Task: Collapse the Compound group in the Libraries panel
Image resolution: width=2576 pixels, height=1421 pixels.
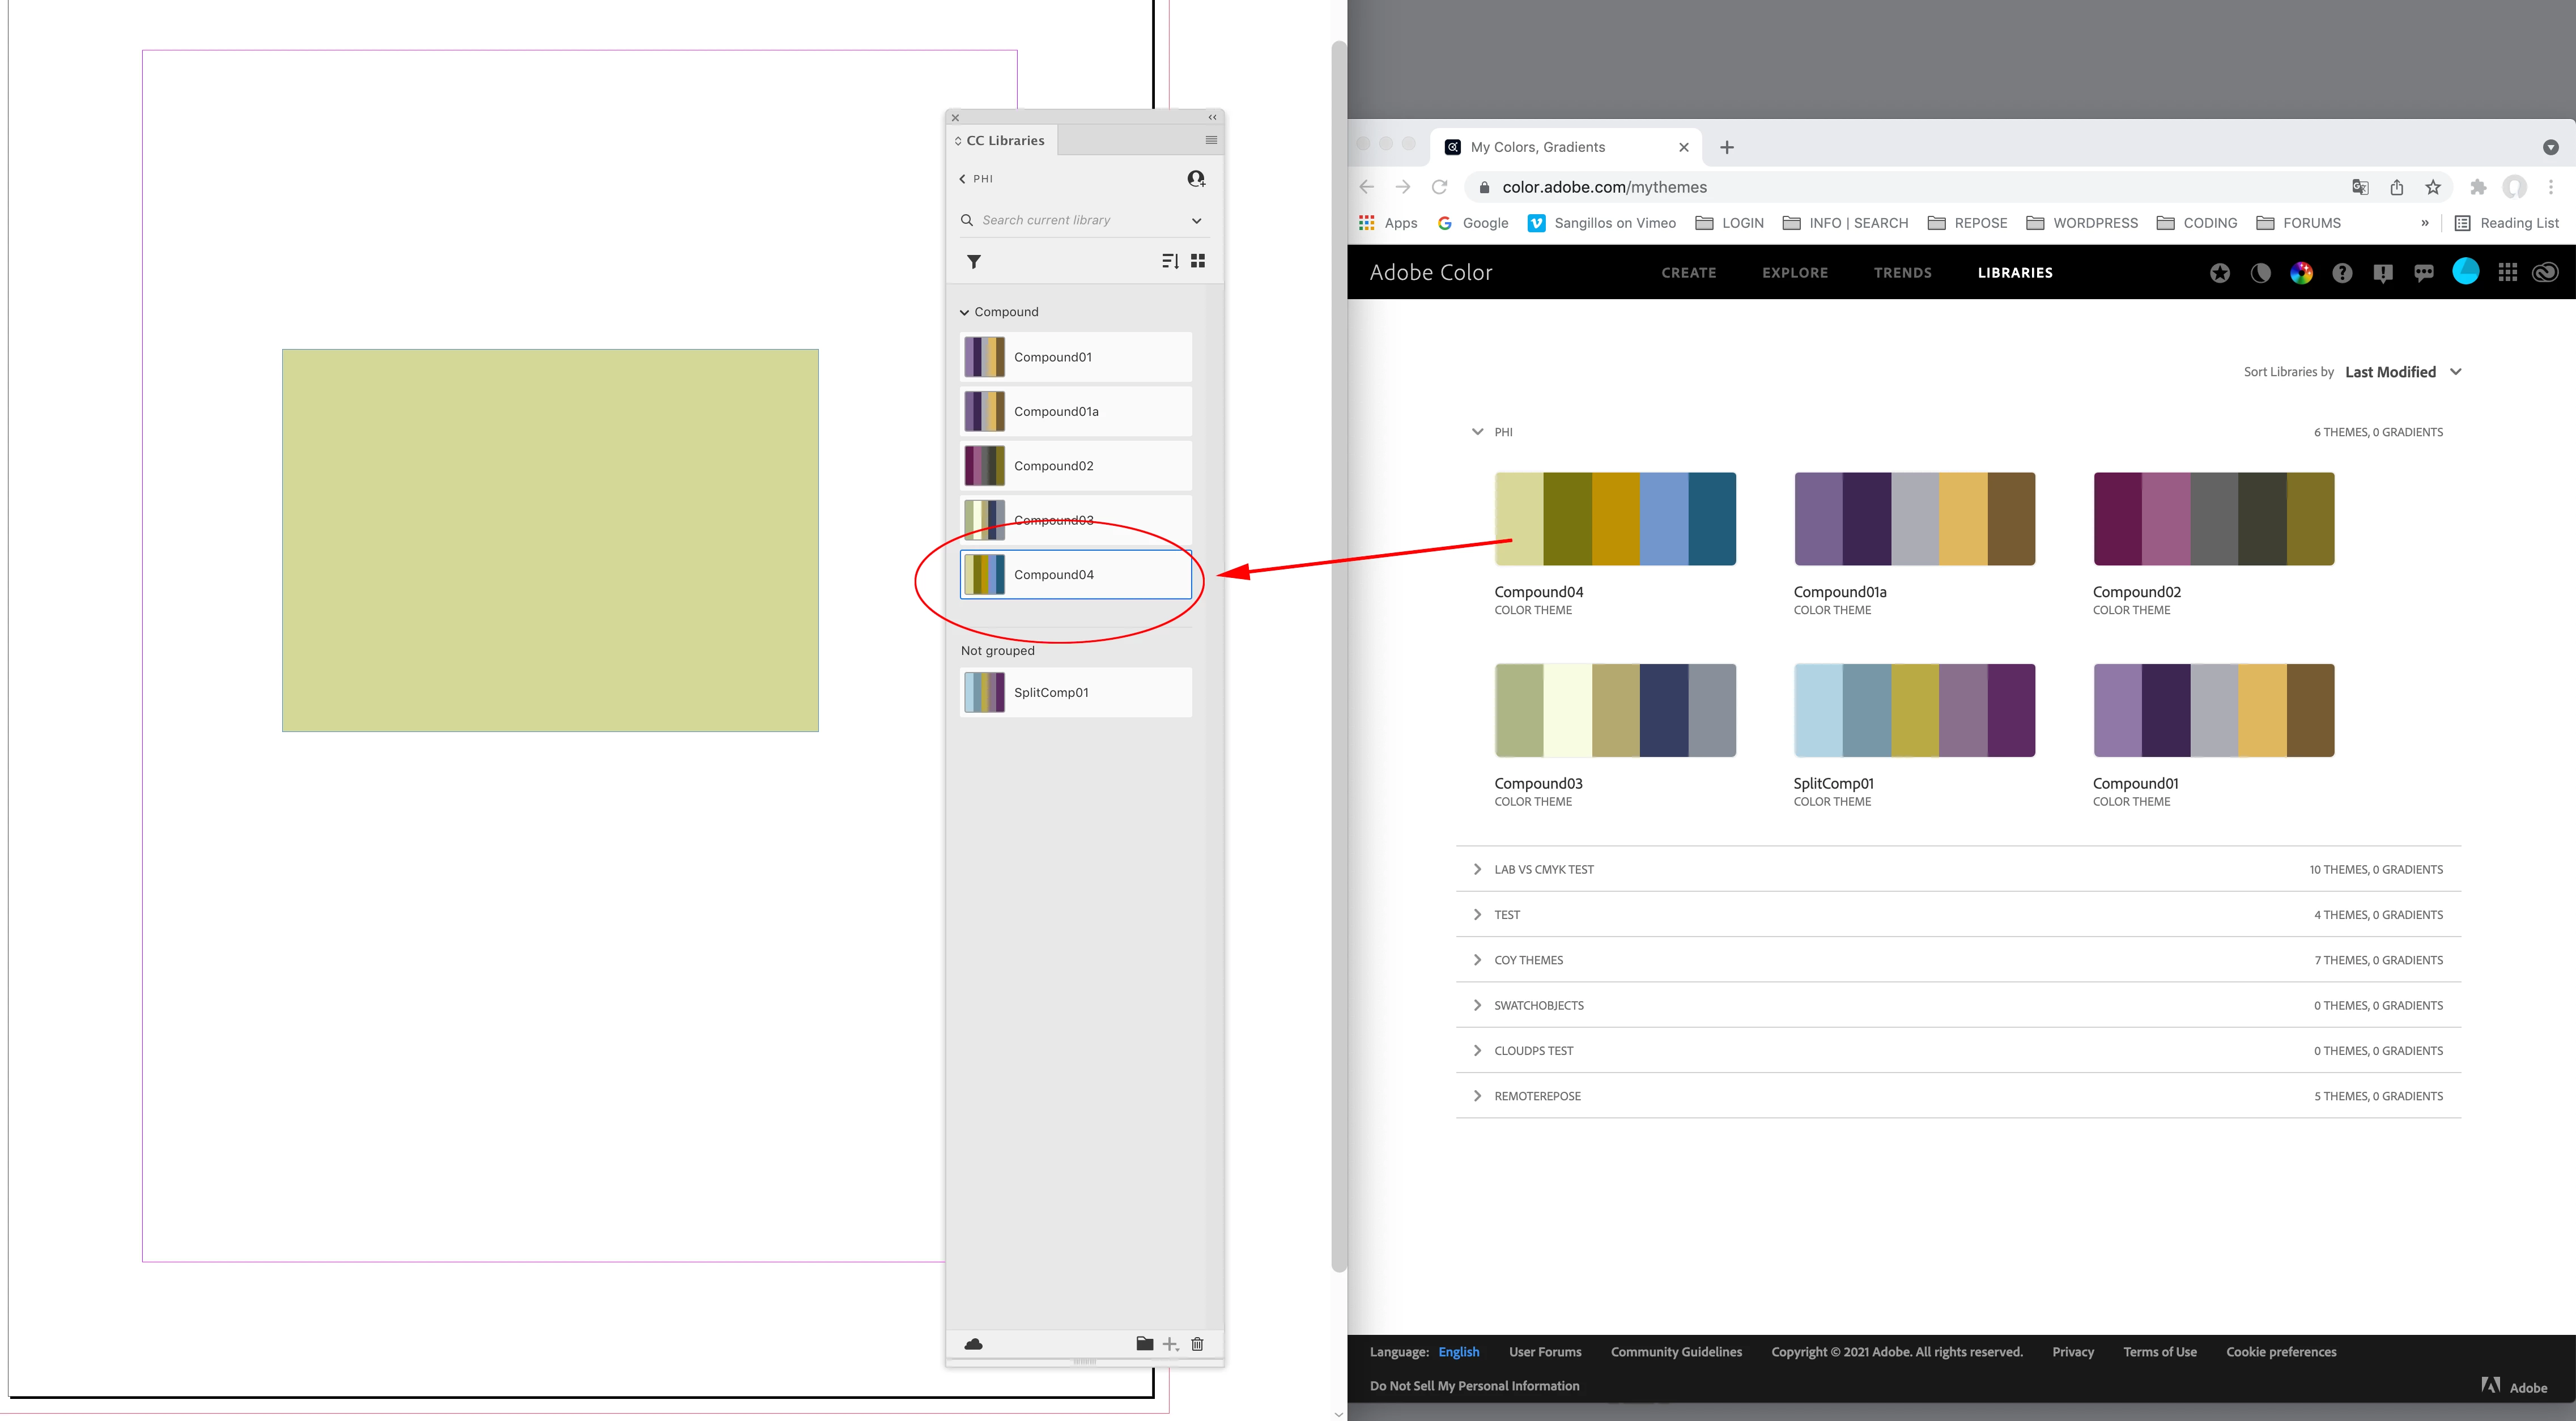Action: tap(964, 312)
